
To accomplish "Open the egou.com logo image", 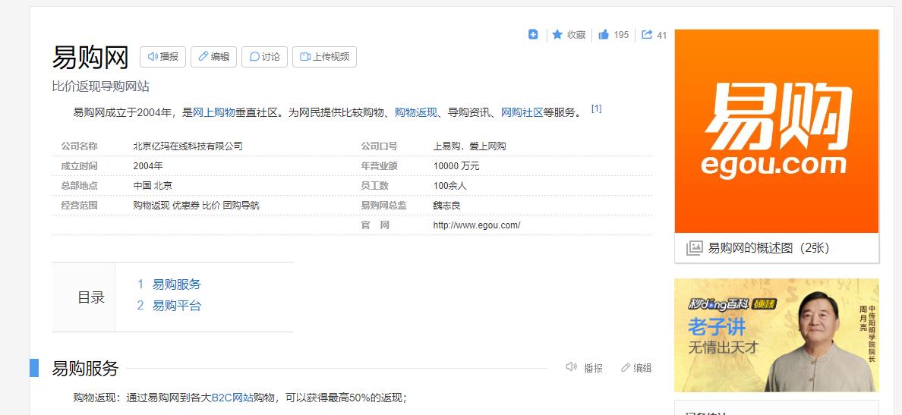I will pos(777,131).
